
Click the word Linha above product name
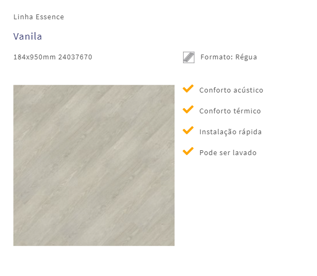(23, 17)
